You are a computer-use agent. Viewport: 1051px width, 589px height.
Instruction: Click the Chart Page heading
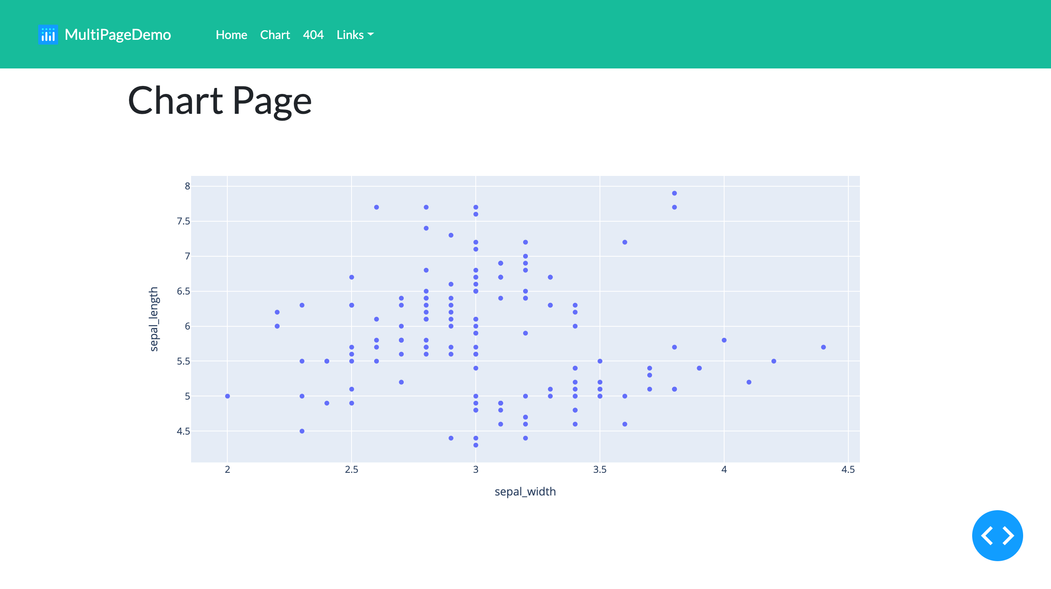[x=219, y=100]
